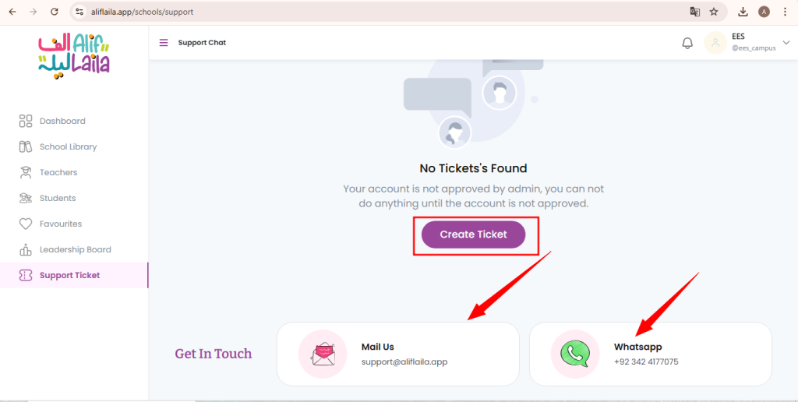
Task: Click the hamburger menu icon beside Support Chat
Action: [164, 43]
